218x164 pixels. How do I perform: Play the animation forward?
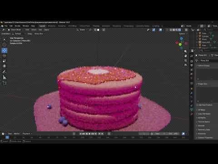pyautogui.click(x=90, y=133)
